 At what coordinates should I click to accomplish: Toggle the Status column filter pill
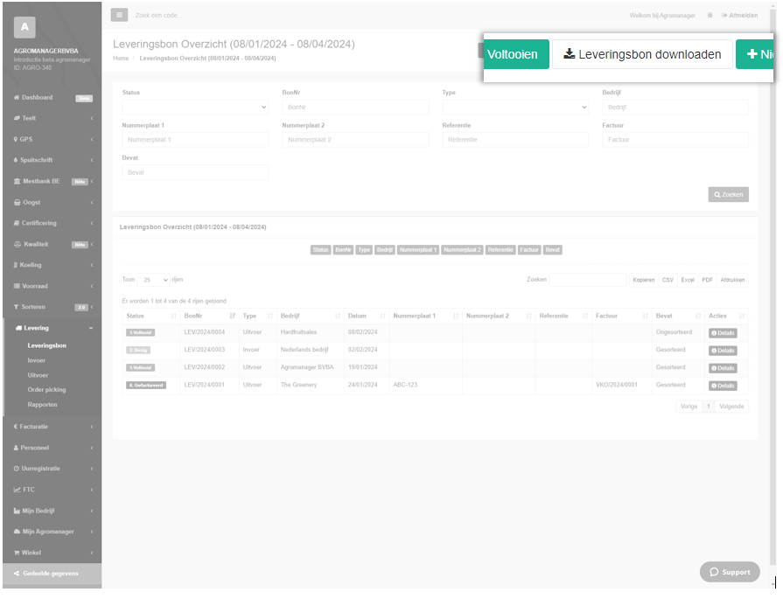[321, 249]
